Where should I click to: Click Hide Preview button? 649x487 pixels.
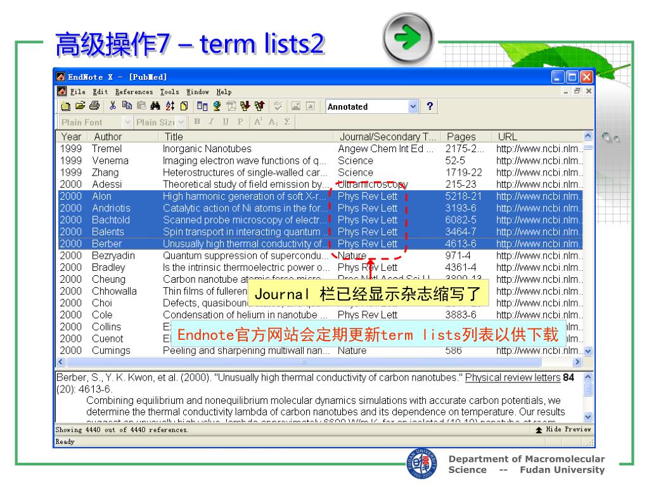[563, 429]
